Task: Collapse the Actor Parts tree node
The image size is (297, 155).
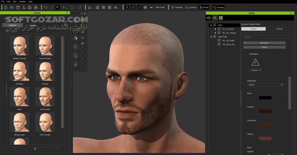Action: click(x=211, y=37)
